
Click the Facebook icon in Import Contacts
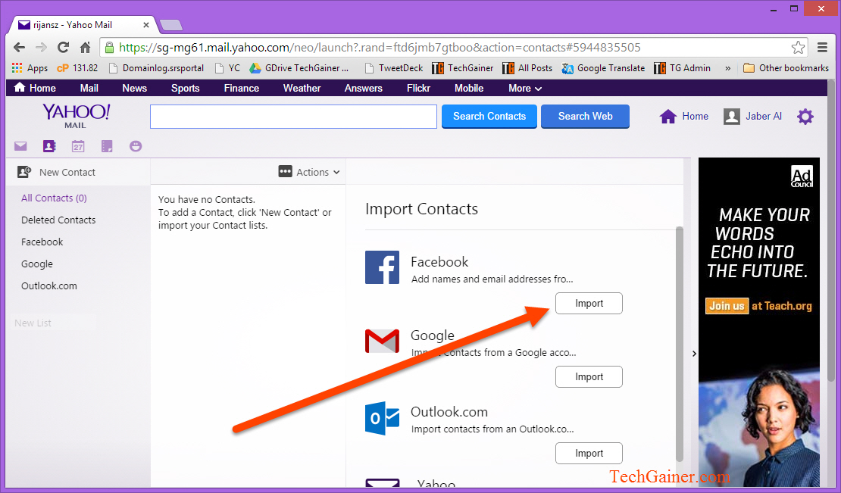point(382,267)
